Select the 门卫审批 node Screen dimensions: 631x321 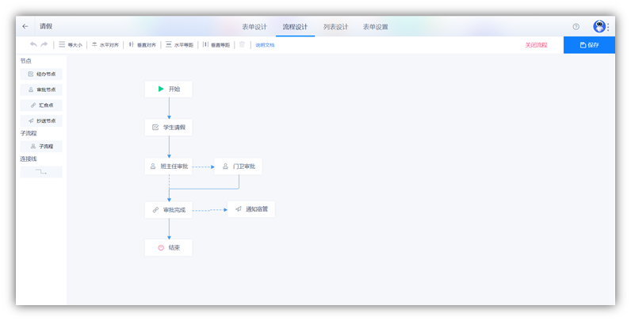(239, 166)
